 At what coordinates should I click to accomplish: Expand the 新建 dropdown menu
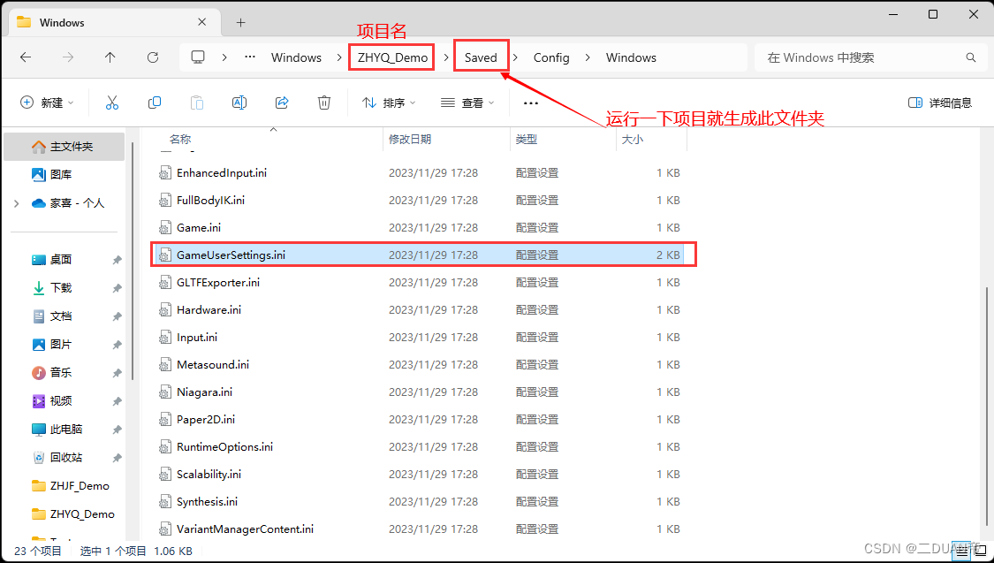pos(48,102)
